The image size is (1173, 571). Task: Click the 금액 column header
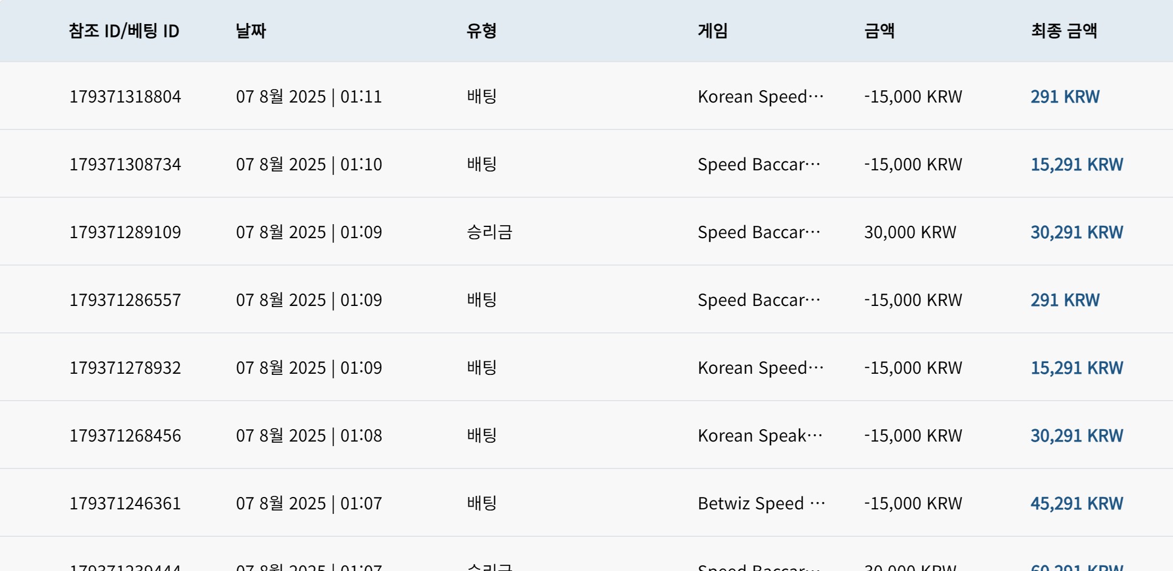[879, 31]
